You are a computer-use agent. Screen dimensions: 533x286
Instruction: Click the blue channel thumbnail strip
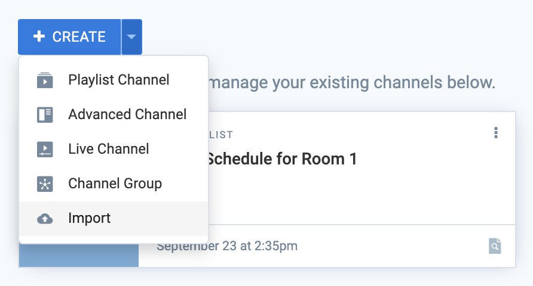[79, 255]
